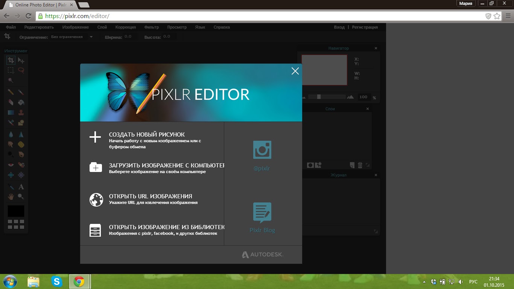Select the yellow Sponge tool

pos(21,144)
